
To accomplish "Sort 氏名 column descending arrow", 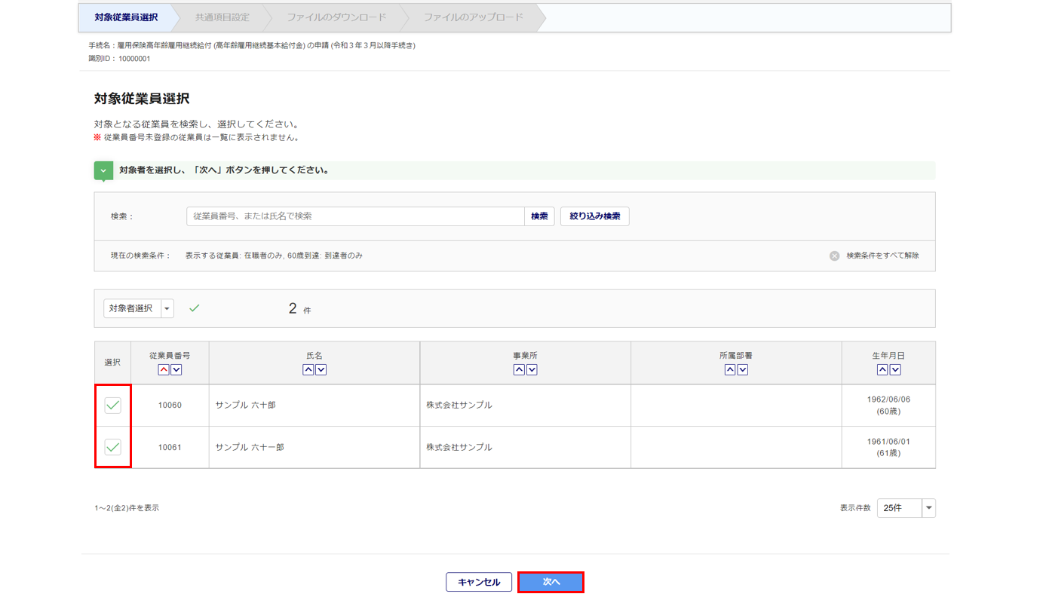I will tap(321, 369).
